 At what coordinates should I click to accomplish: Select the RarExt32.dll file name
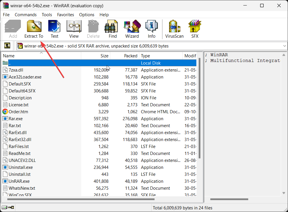20,140
